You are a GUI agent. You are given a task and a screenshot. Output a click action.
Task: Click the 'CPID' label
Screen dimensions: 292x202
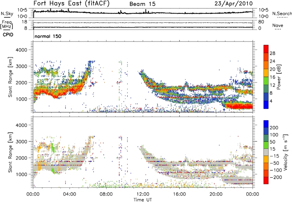(8, 35)
